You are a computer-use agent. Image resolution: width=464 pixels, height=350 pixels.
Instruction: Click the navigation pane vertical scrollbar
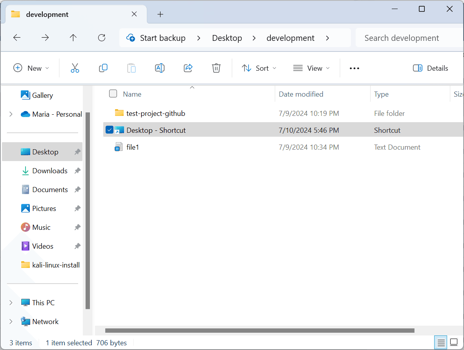88,211
